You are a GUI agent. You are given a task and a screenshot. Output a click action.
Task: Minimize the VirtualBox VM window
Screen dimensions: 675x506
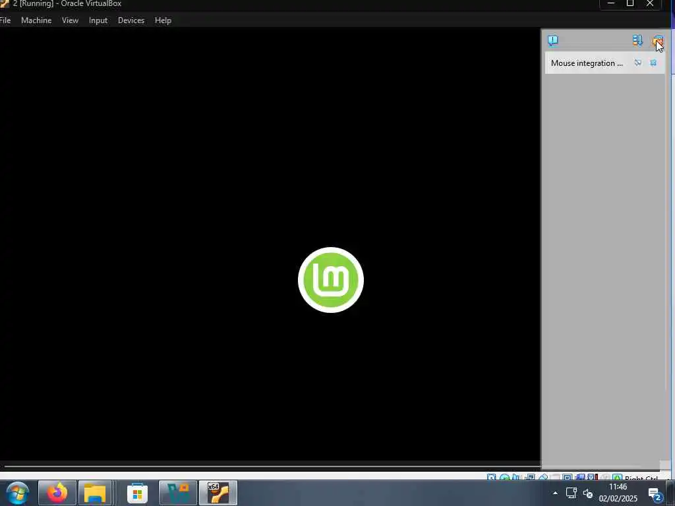tap(611, 3)
